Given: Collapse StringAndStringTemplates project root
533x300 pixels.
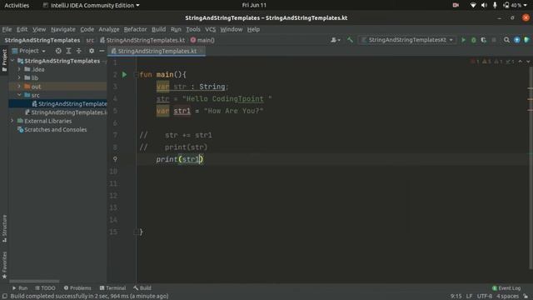Looking at the screenshot, I should click(x=12, y=61).
